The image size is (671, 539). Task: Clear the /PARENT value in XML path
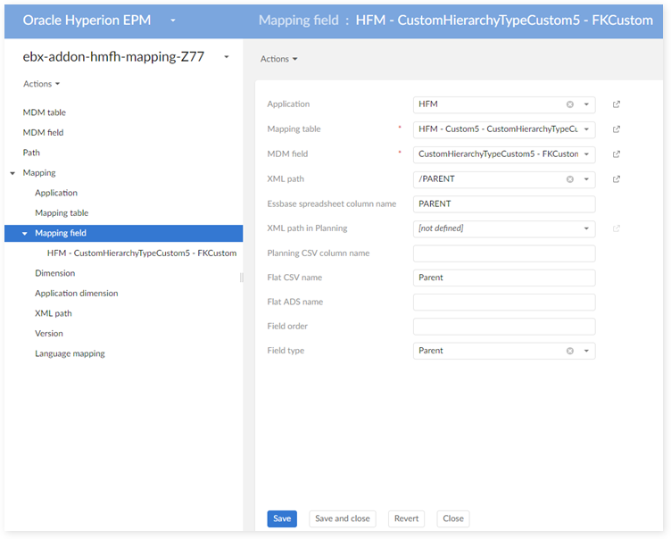(x=570, y=179)
